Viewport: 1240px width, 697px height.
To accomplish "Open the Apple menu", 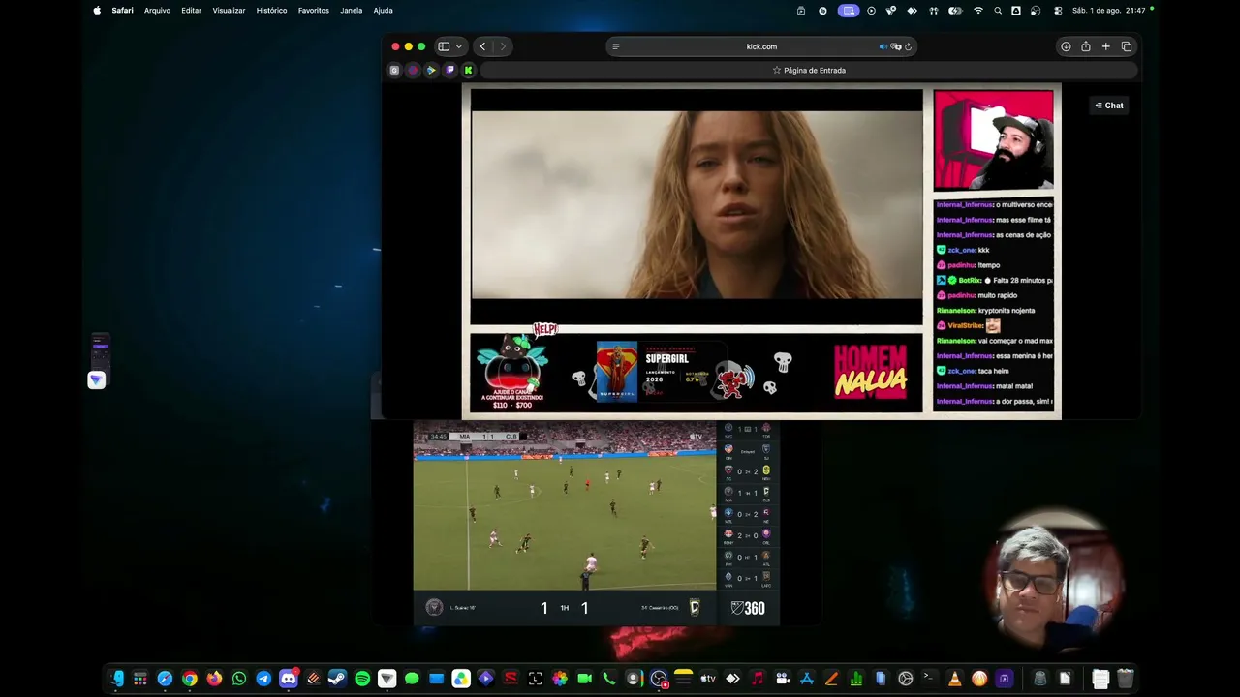I will [97, 11].
